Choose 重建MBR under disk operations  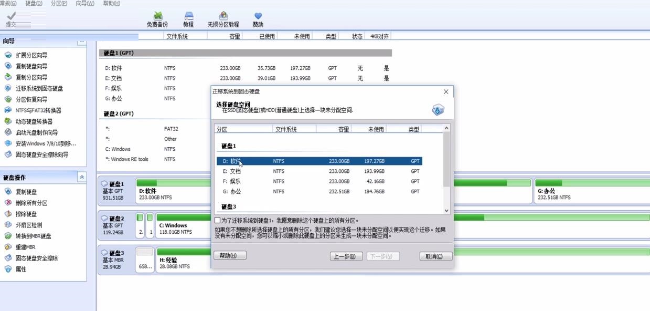pyautogui.click(x=26, y=247)
